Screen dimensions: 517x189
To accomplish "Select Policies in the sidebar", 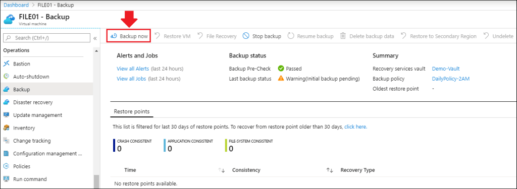I will click(x=22, y=166).
